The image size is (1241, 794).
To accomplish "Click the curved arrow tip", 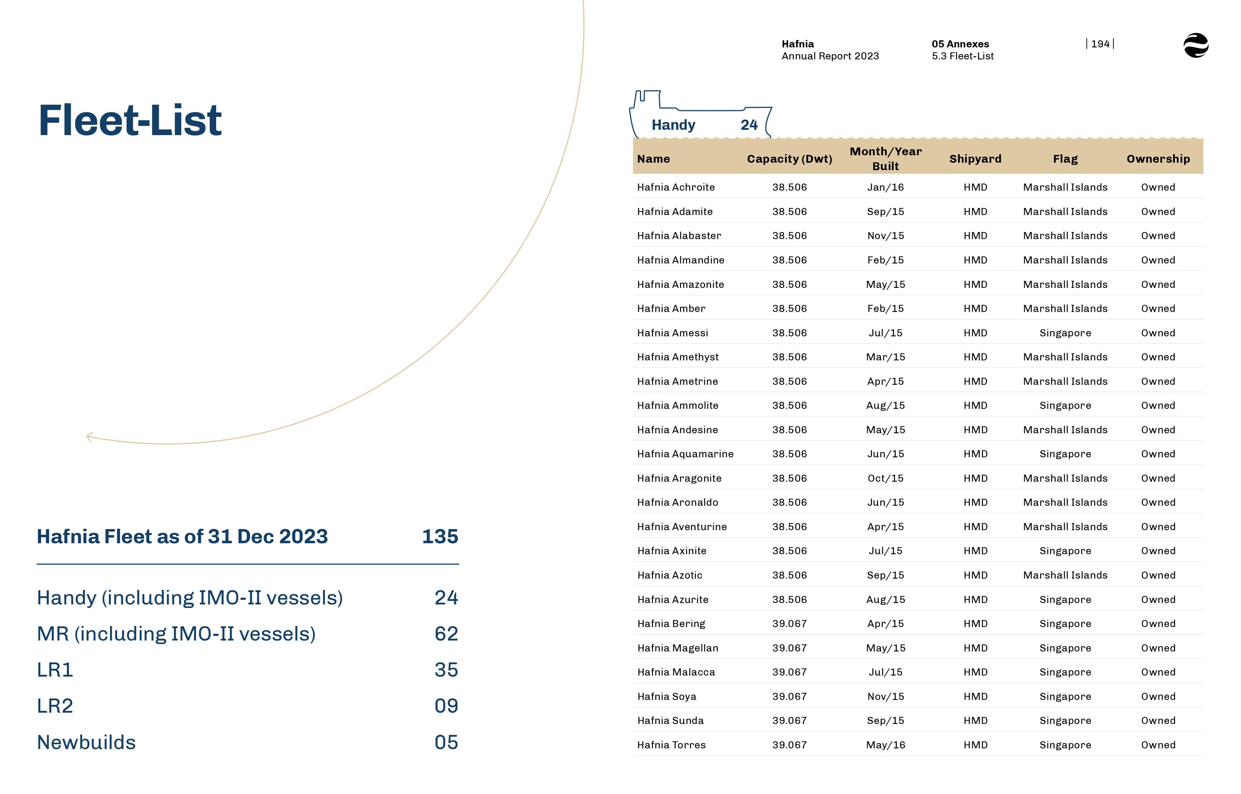I will [89, 437].
